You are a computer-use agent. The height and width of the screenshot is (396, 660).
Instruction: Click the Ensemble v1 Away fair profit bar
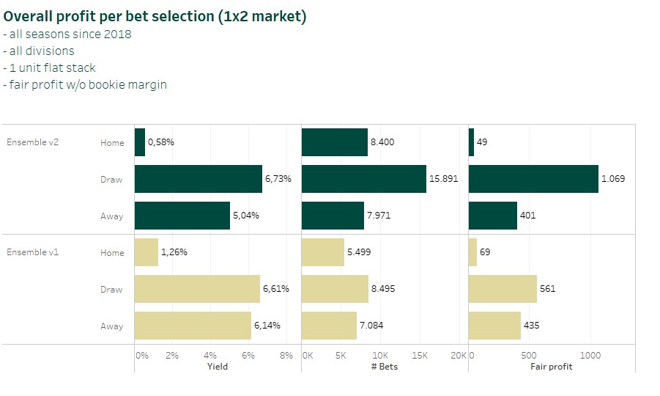(494, 326)
